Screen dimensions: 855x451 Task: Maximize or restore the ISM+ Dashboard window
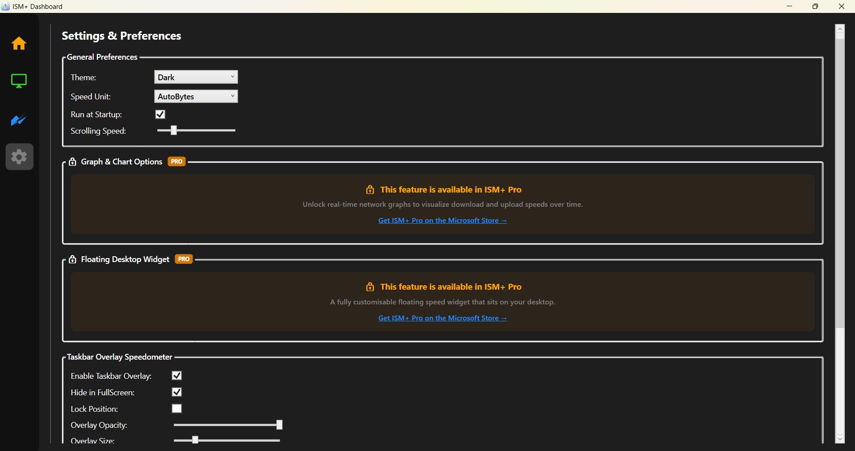tap(815, 6)
